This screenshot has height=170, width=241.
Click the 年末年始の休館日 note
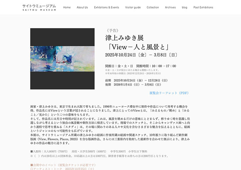tap(133, 73)
